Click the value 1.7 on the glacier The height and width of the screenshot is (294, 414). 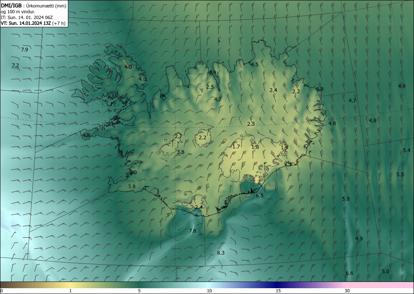pos(236,146)
